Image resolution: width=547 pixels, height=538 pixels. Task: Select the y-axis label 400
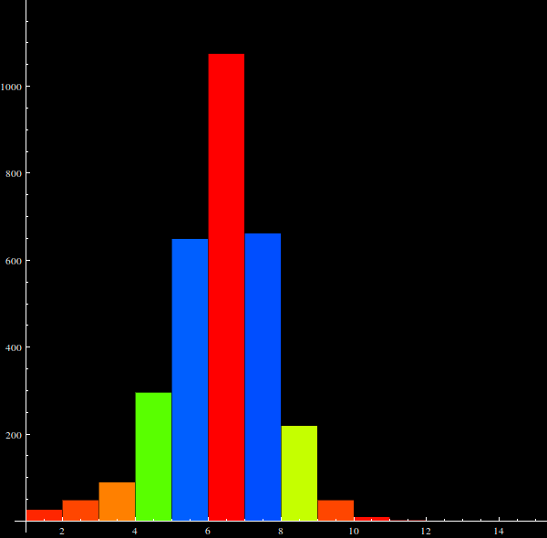(x=15, y=347)
